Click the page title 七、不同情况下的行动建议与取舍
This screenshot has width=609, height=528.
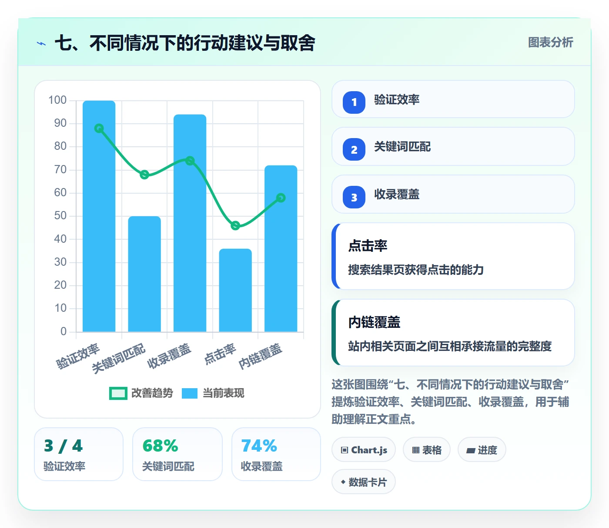click(x=185, y=43)
